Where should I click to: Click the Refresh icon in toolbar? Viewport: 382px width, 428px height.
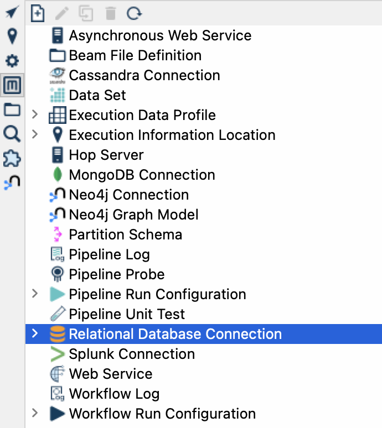coord(134,13)
